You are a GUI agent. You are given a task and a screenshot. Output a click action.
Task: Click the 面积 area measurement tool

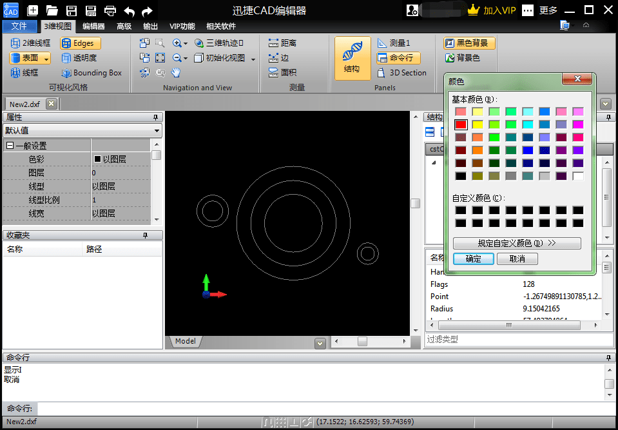[x=282, y=72]
